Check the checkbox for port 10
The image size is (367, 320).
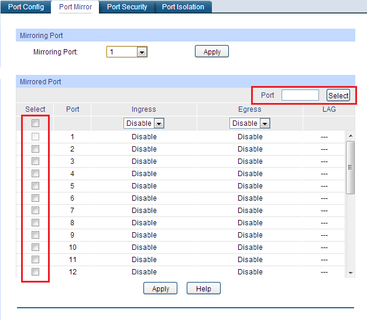35,247
